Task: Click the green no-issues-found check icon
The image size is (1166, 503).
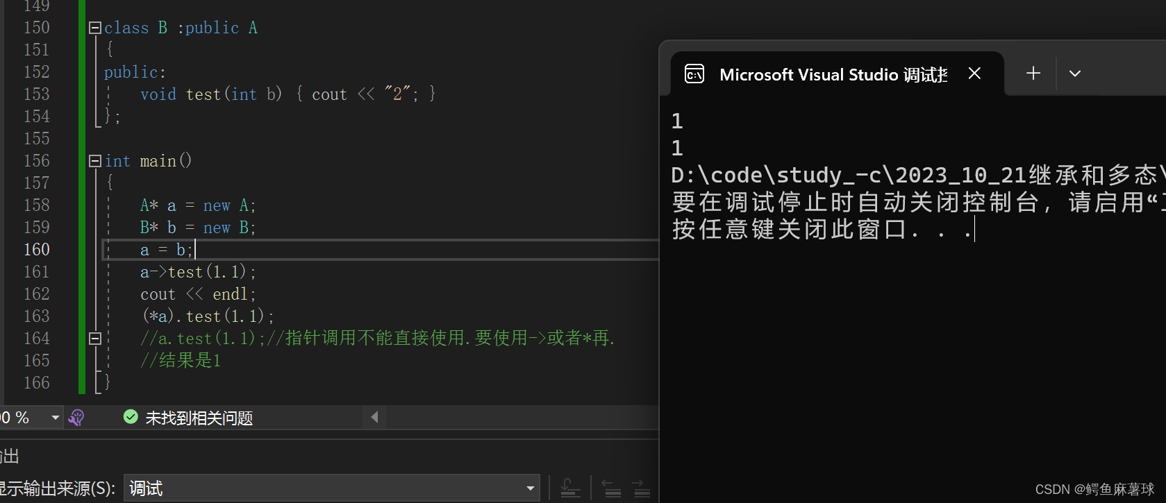Action: point(131,417)
